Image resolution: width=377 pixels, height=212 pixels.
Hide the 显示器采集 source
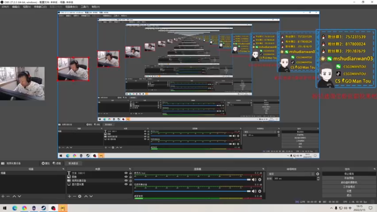click(x=126, y=184)
